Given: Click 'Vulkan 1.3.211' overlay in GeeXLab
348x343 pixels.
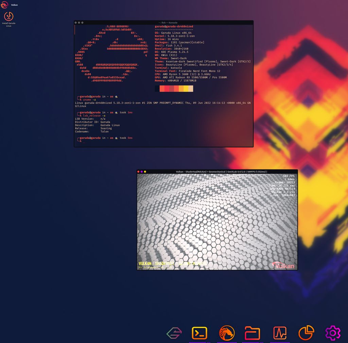Looking at the screenshot, I should pos(283,192).
